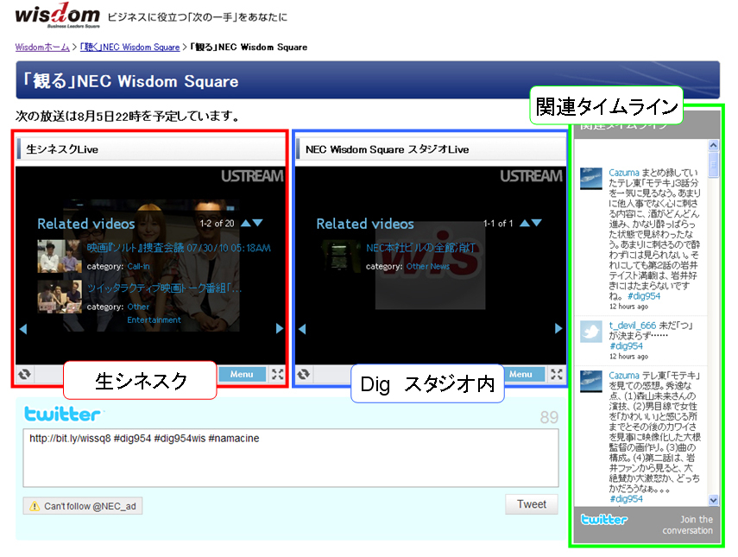
Task: Click right arrow in Studio Live player
Action: (x=558, y=329)
